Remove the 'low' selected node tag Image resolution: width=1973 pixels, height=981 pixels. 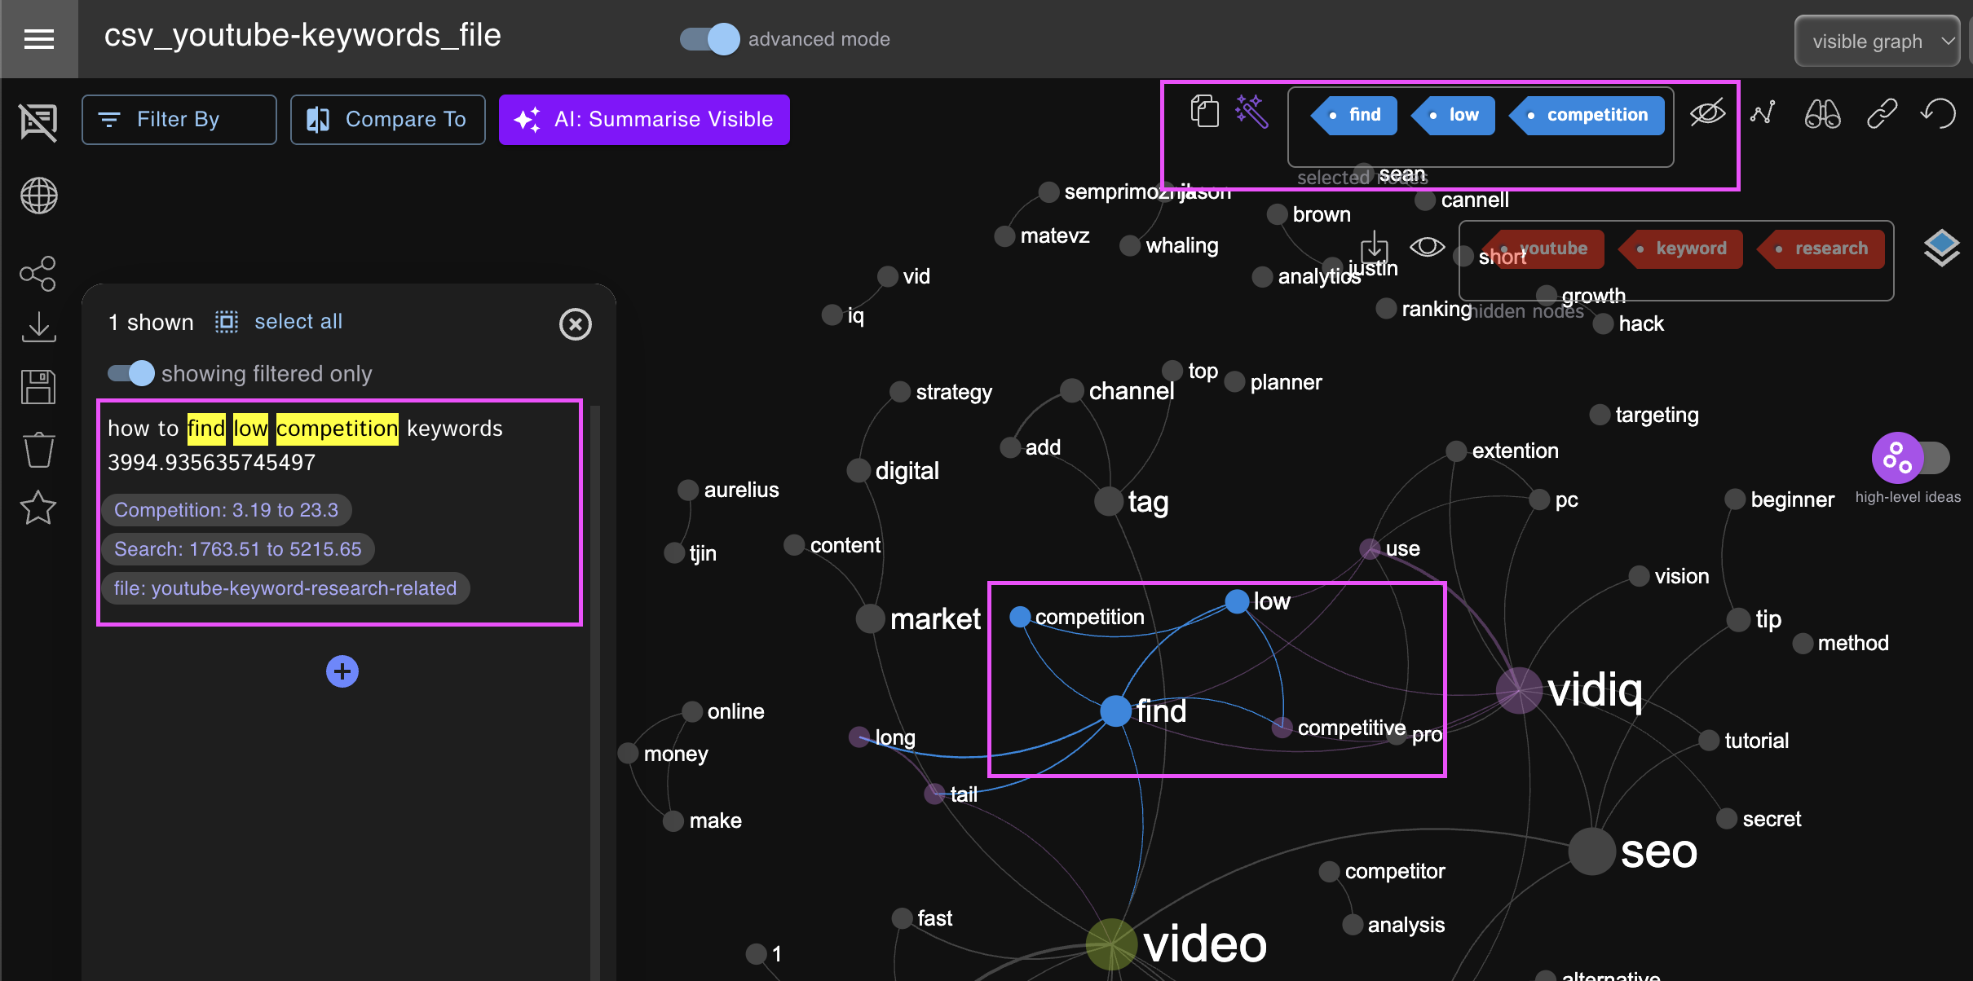(1454, 115)
